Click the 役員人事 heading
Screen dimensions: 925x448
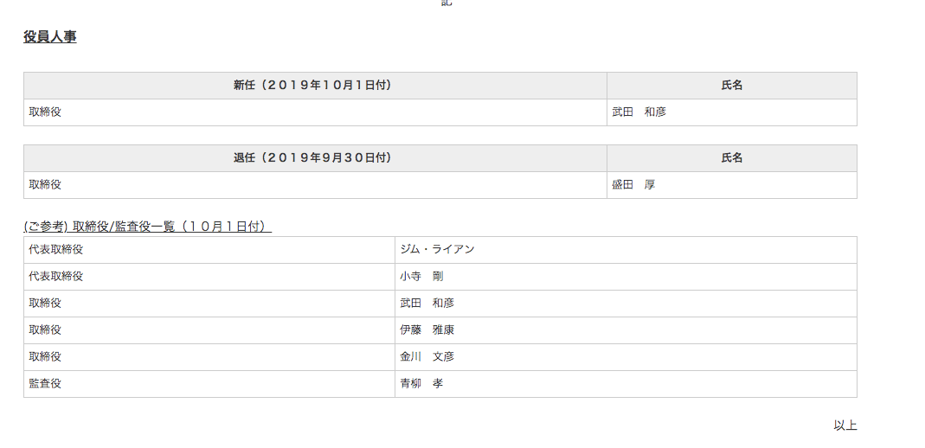pyautogui.click(x=50, y=37)
